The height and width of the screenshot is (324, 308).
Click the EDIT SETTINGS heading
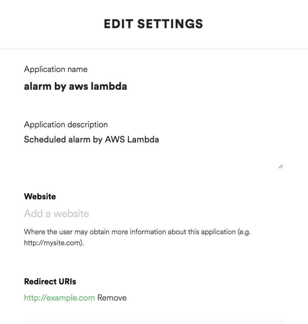click(153, 23)
